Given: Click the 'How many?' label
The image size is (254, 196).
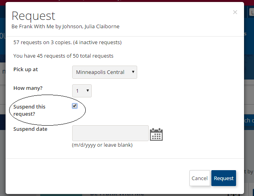Looking at the screenshot, I should pos(28,88).
